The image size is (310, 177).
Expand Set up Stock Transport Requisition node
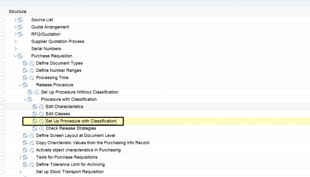20,172
